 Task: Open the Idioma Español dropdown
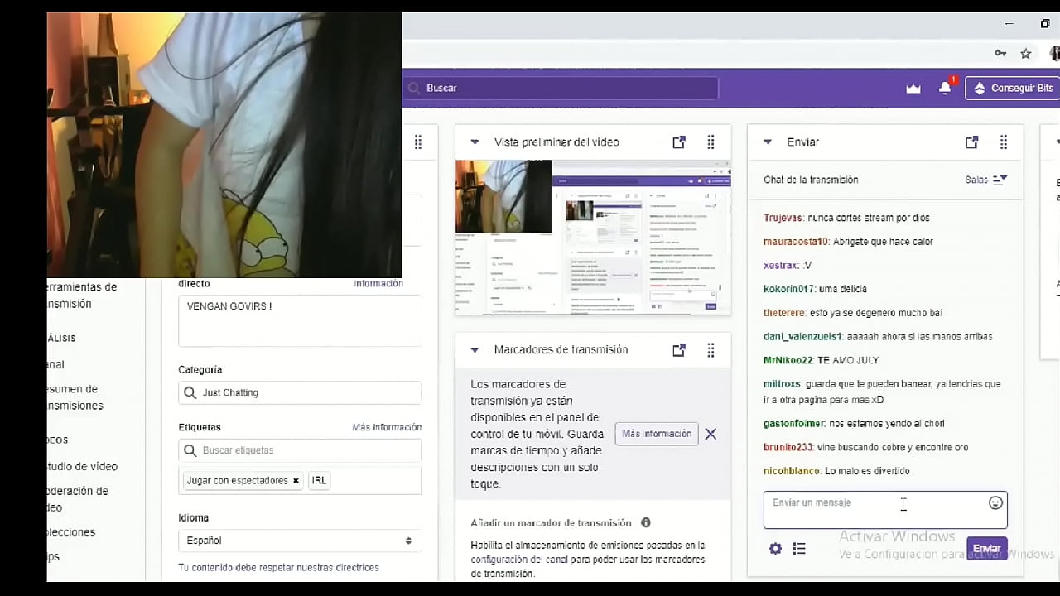point(300,541)
